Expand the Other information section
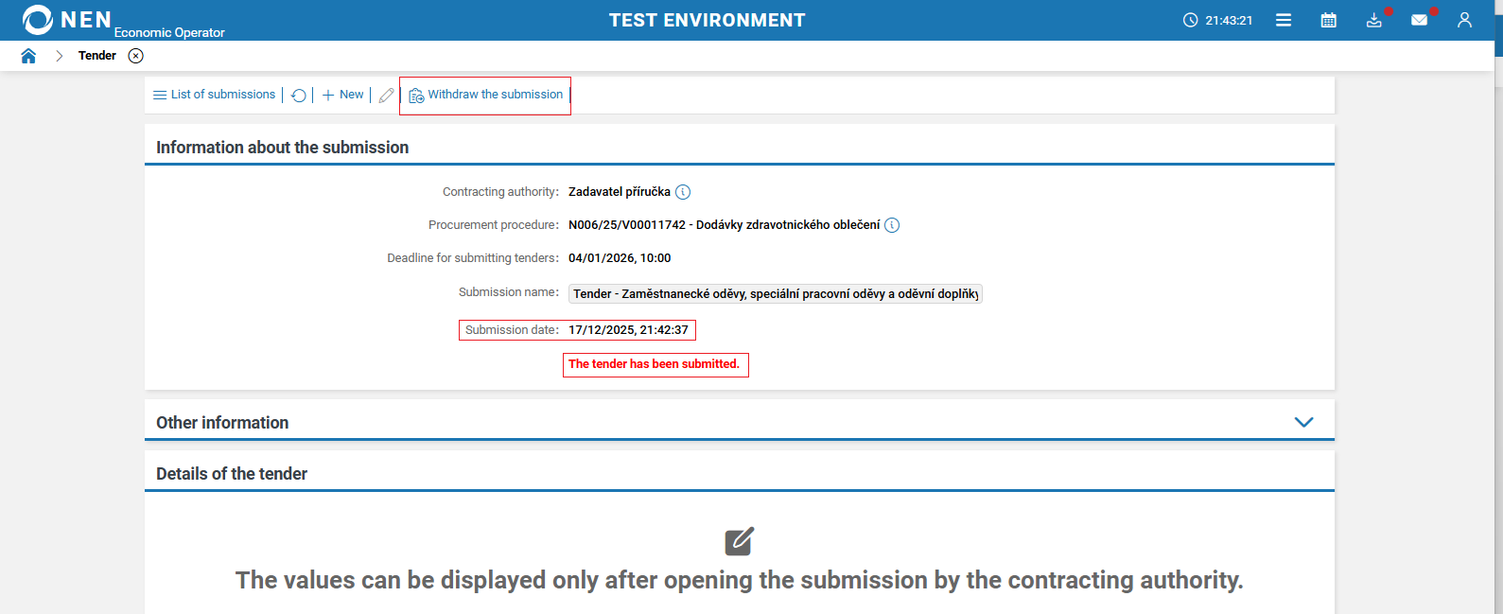Viewport: 1503px width, 614px height. pos(1304,422)
